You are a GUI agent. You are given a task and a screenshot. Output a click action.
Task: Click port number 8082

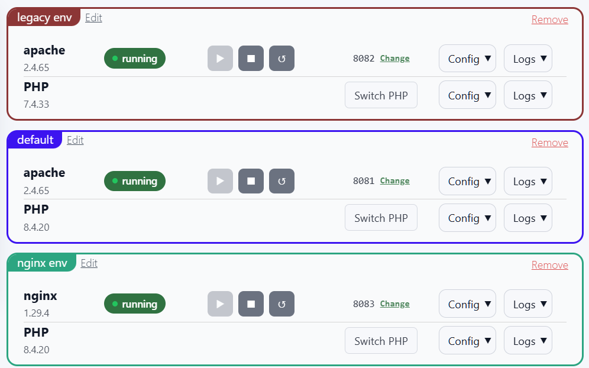364,58
